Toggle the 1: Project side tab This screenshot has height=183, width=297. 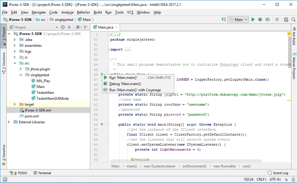pyautogui.click(x=4, y=36)
